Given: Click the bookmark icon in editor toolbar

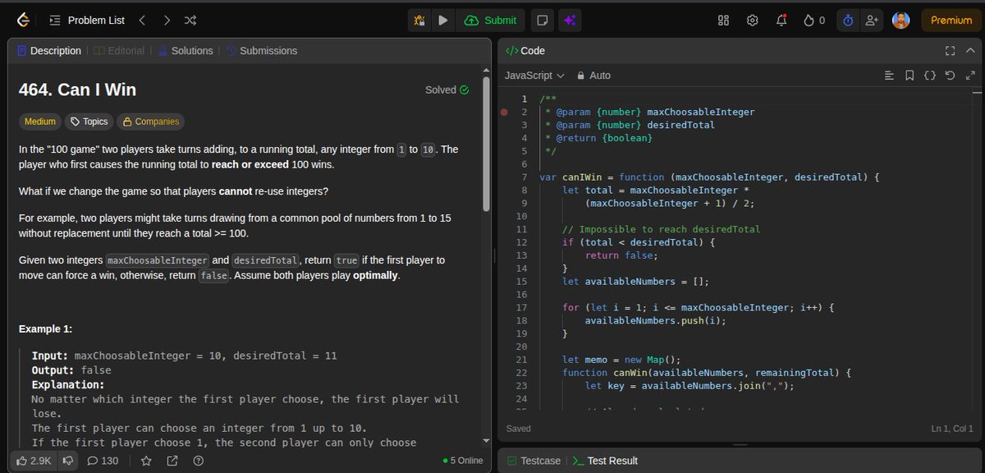Looking at the screenshot, I should tap(909, 76).
